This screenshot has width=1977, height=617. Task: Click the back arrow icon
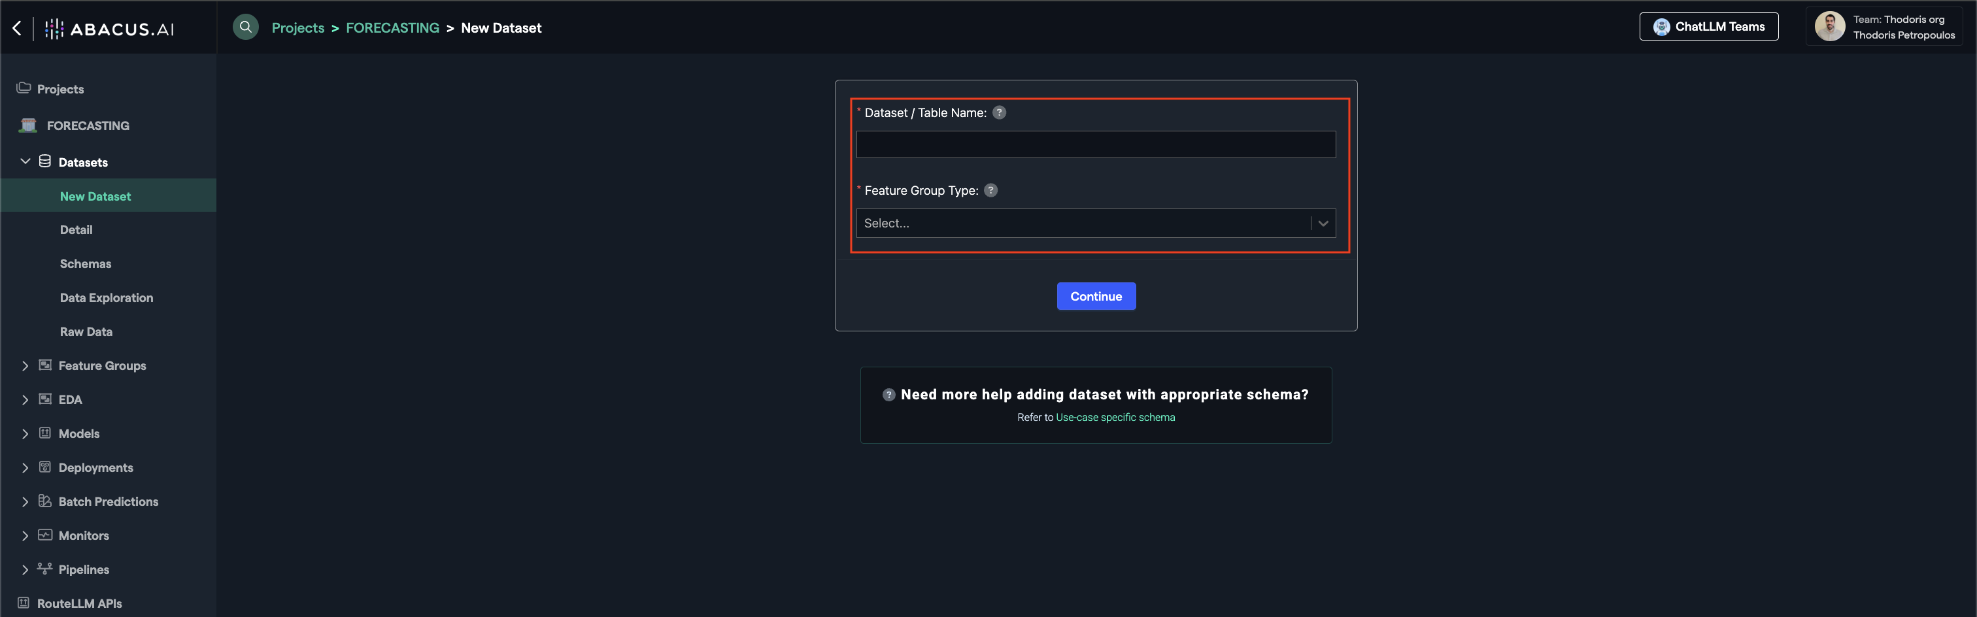coord(17,28)
